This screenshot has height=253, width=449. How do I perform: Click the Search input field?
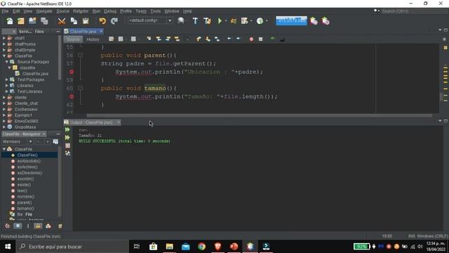click(x=414, y=11)
